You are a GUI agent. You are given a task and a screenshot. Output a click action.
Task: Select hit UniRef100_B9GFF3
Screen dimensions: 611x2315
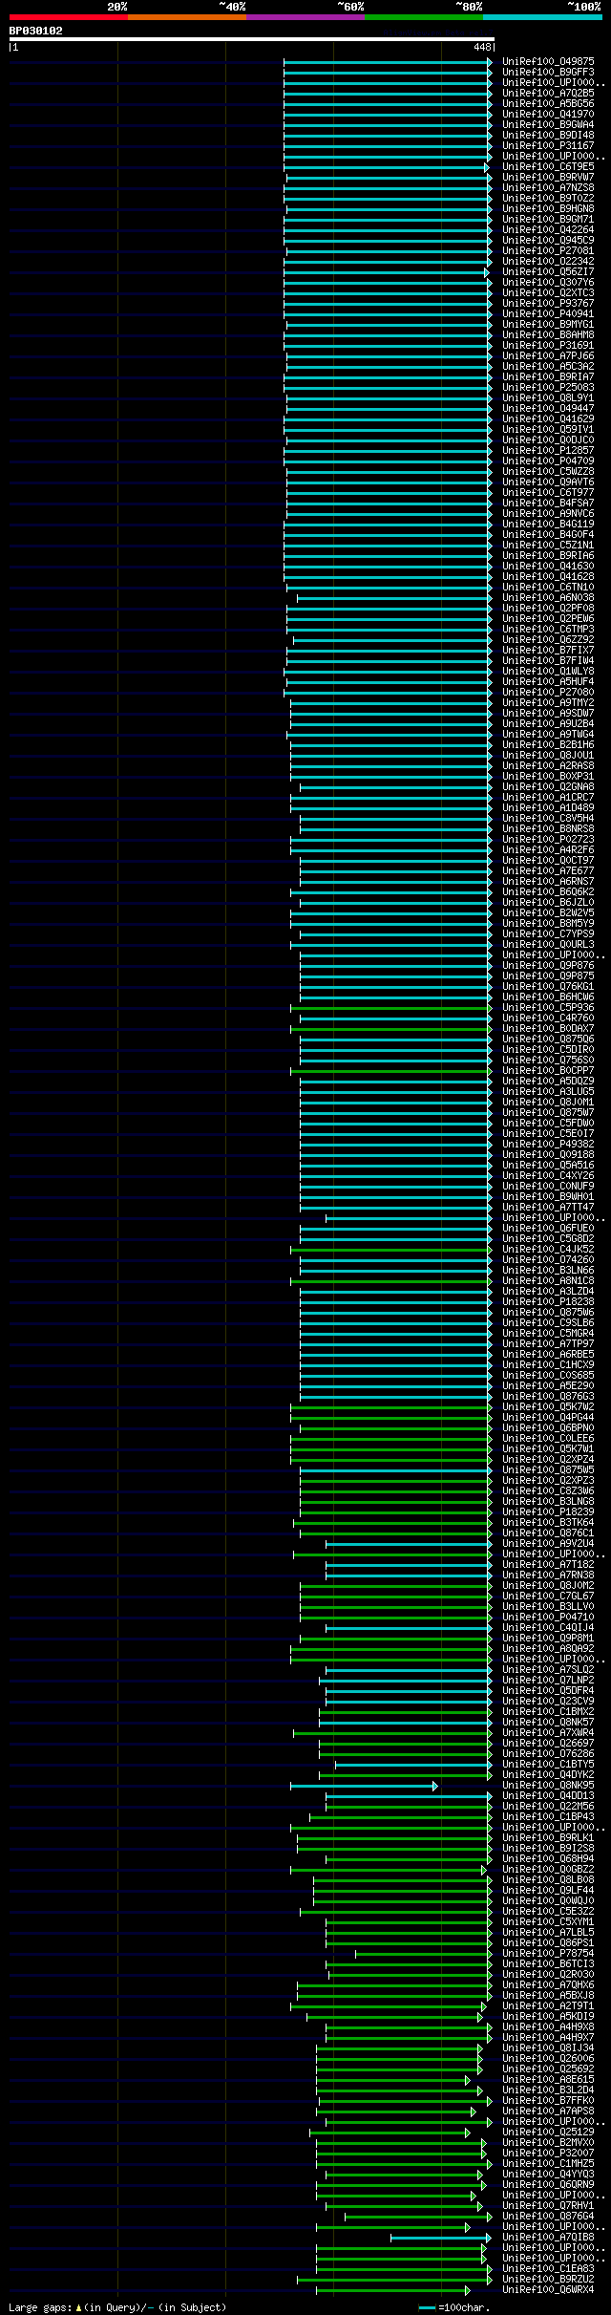click(x=548, y=72)
